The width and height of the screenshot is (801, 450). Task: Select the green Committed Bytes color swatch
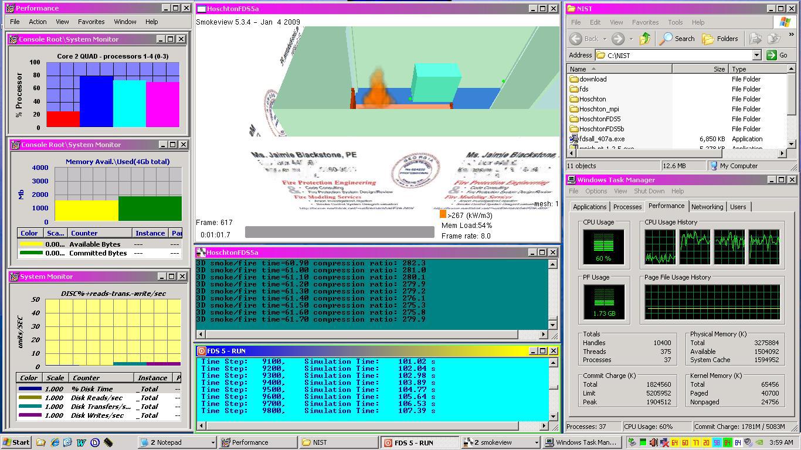tap(32, 253)
